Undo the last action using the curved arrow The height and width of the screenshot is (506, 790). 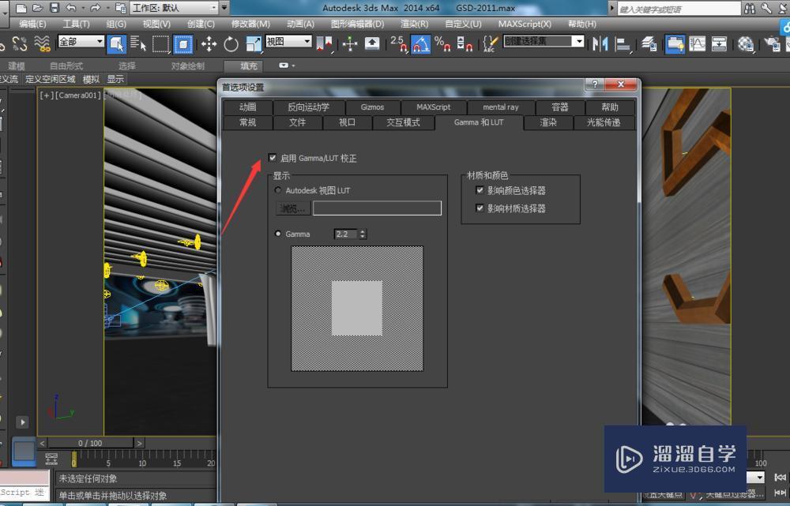(70, 8)
